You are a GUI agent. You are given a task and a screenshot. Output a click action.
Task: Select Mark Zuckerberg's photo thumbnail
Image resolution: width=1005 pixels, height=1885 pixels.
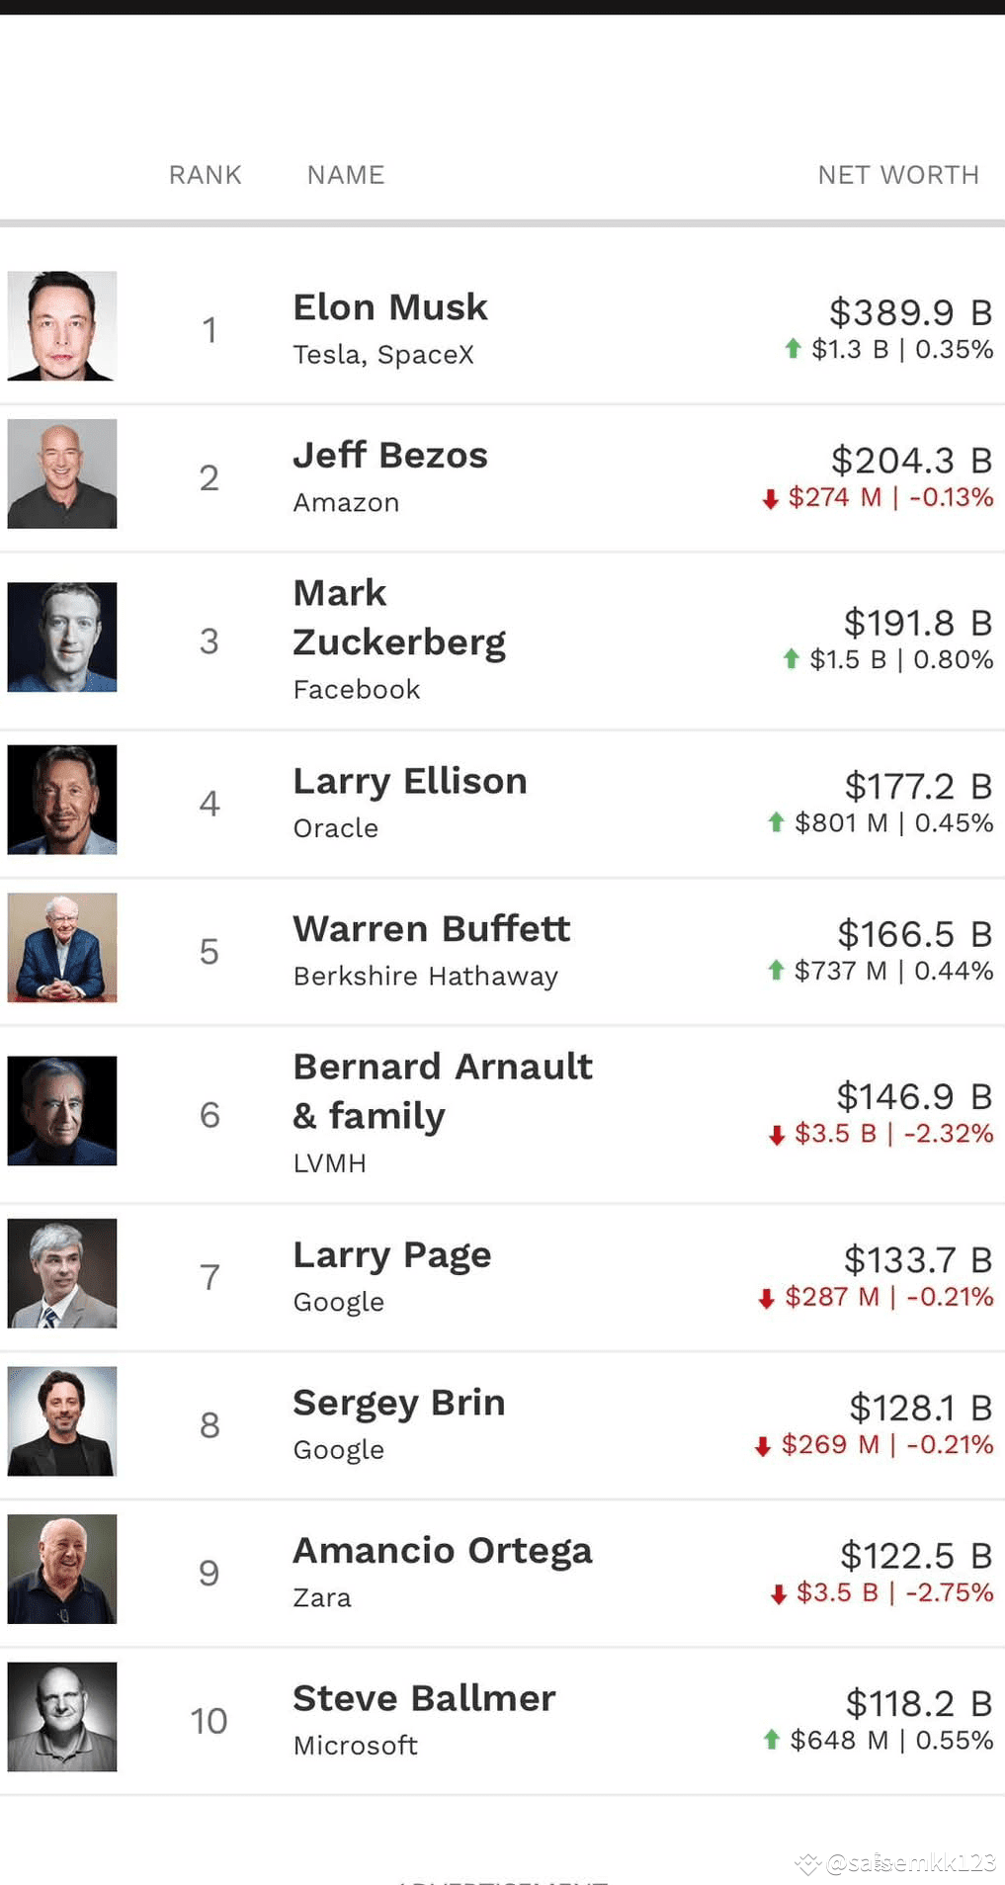coord(62,637)
